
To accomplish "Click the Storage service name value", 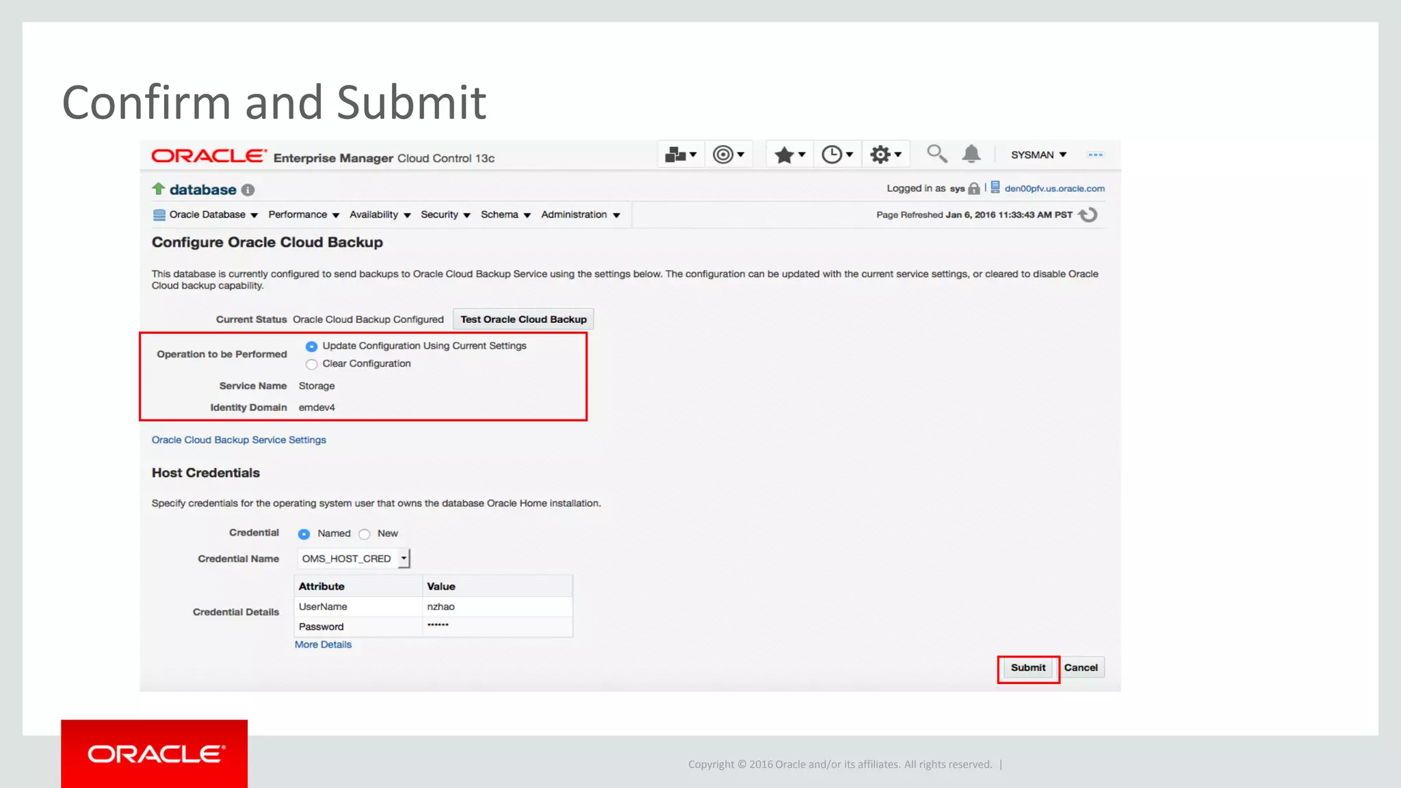I will tap(317, 386).
